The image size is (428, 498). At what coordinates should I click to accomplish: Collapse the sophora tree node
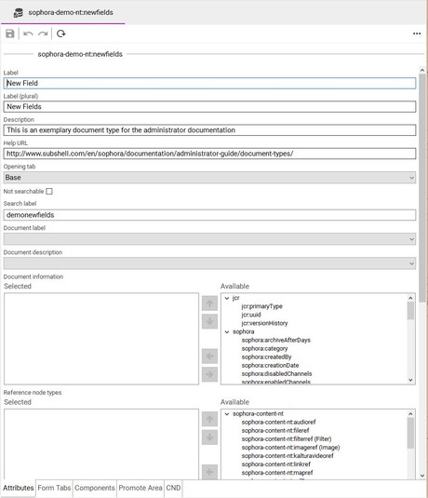pos(227,331)
